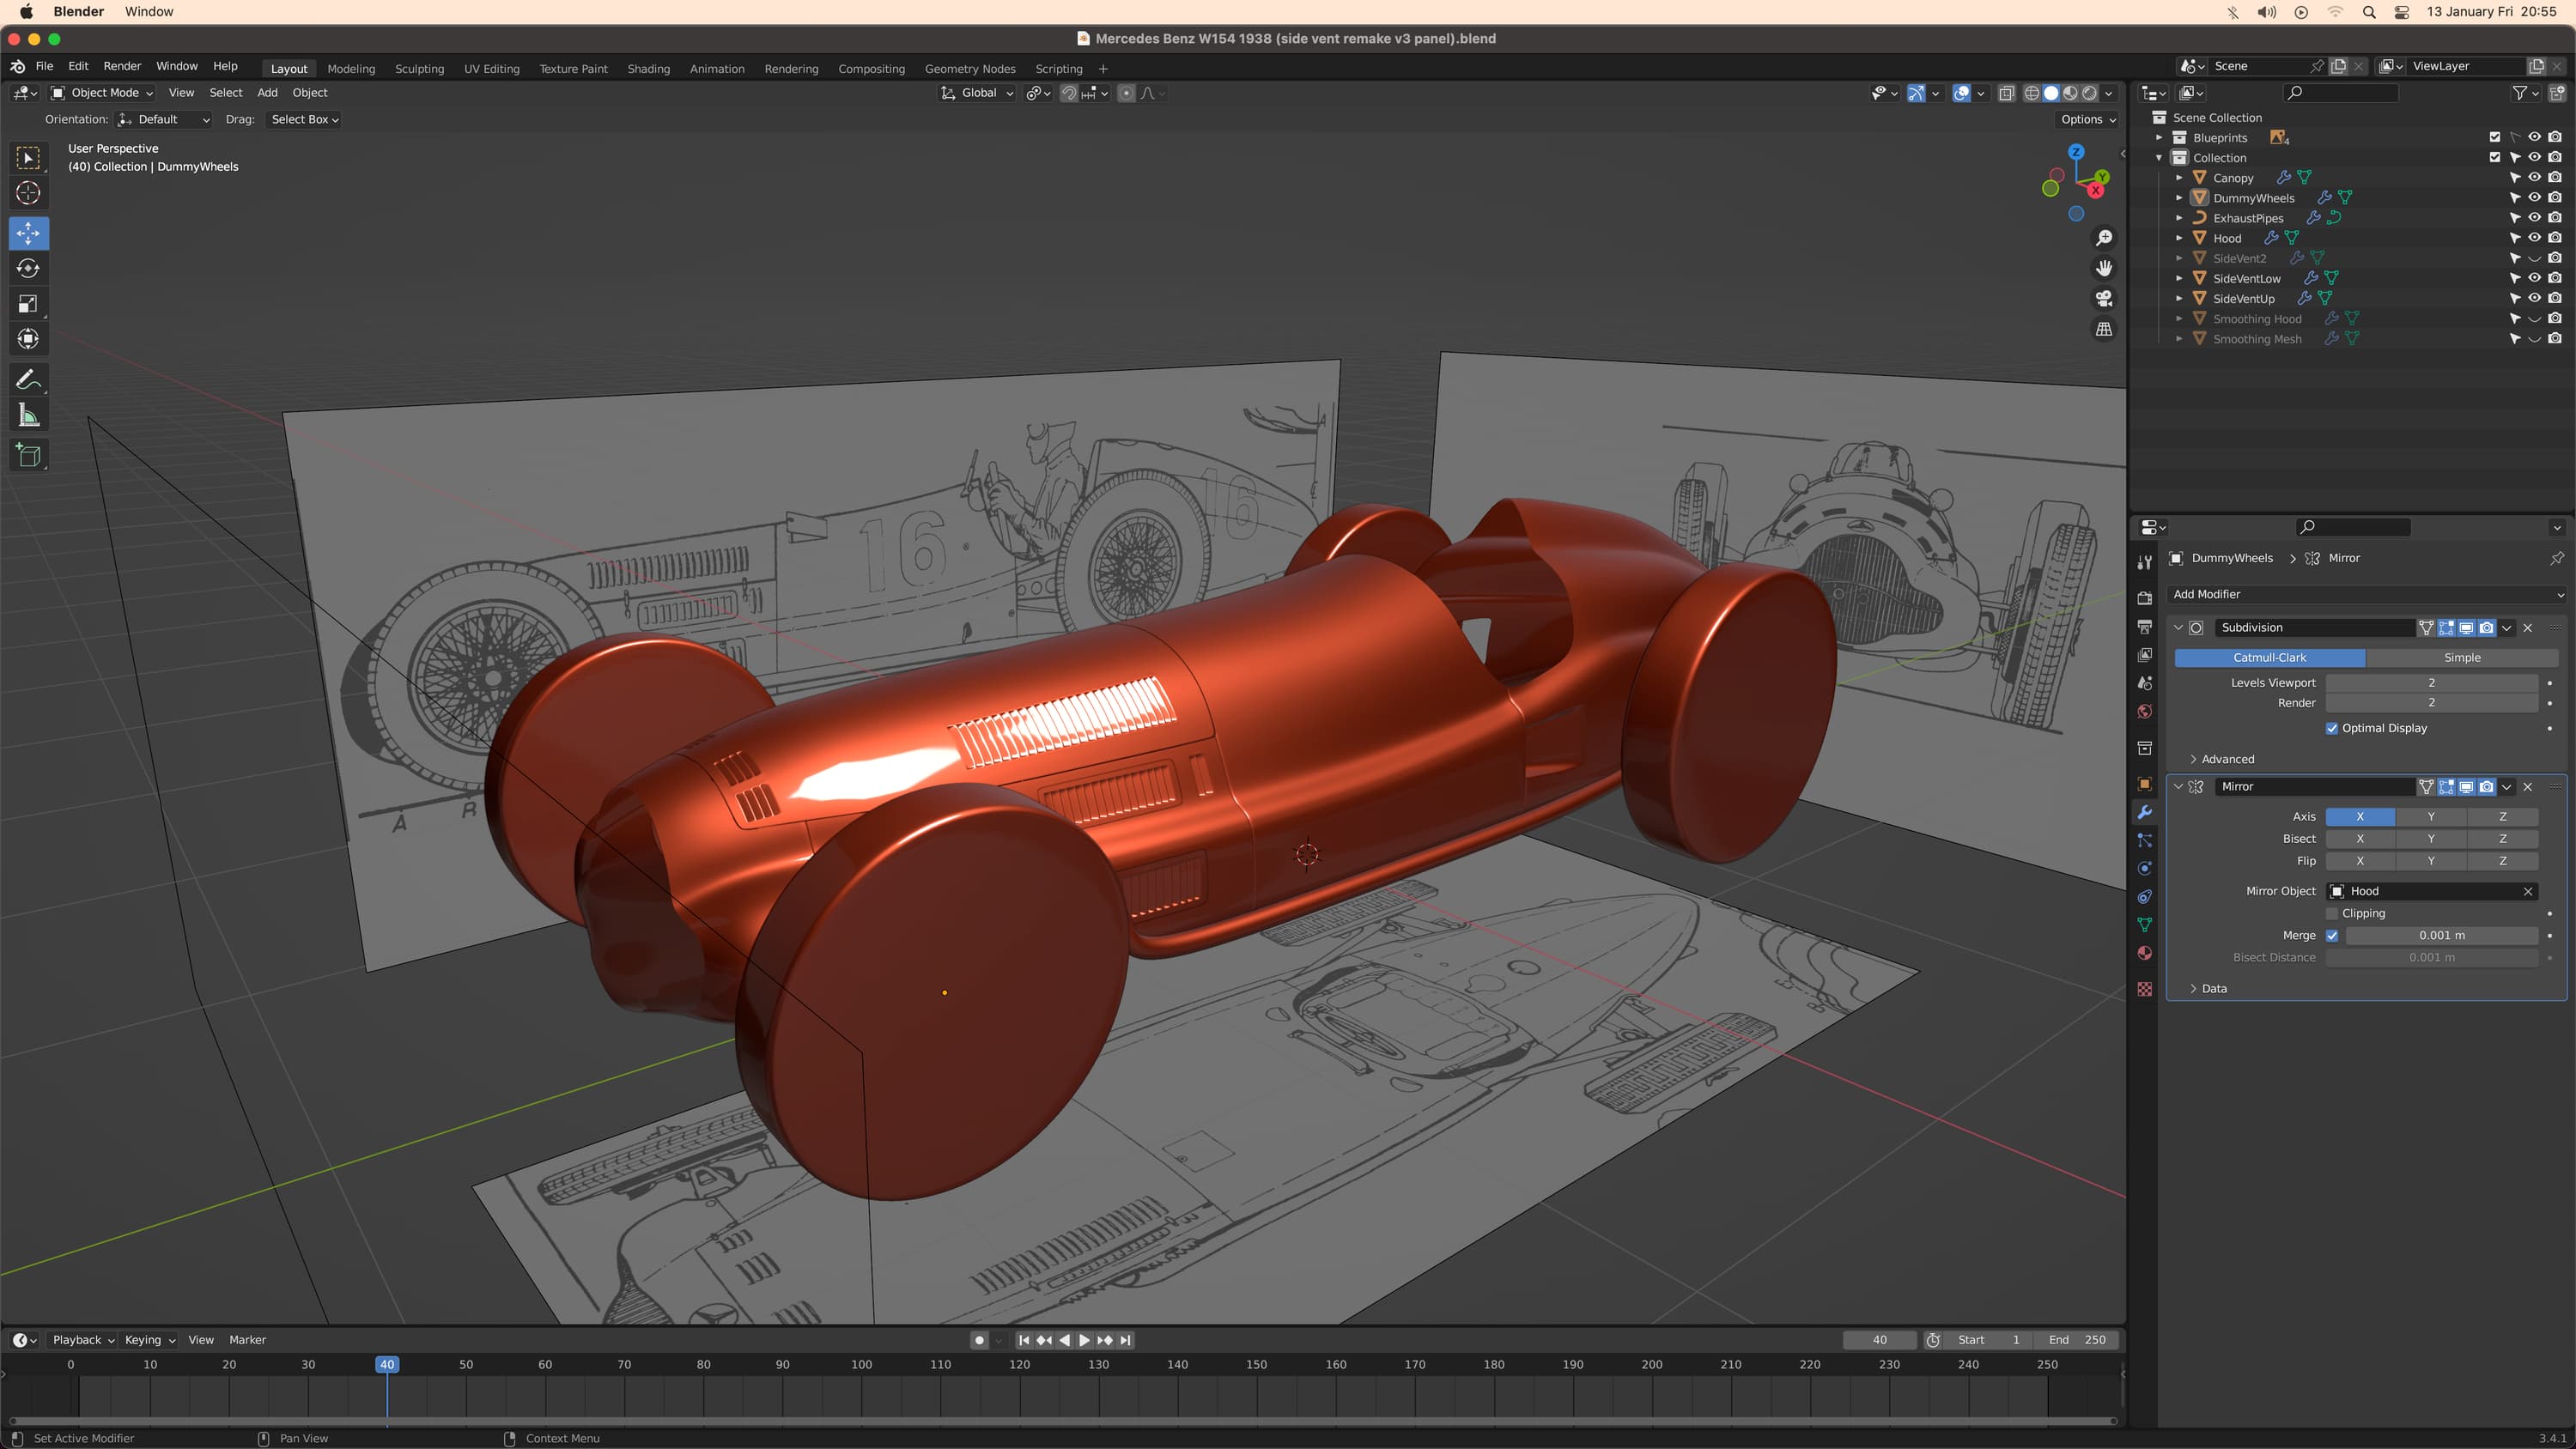Expand the Data section of Mirror
Image resolution: width=2576 pixels, height=1449 pixels.
[2208, 988]
